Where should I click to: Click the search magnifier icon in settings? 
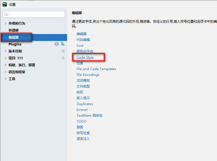click(6, 14)
